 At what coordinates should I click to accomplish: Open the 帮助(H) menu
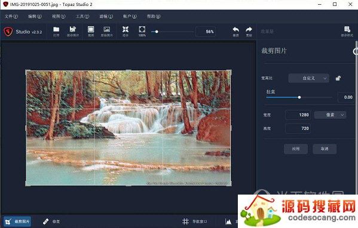[154, 17]
